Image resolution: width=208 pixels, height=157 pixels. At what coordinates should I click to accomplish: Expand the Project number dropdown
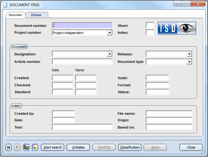(109, 33)
